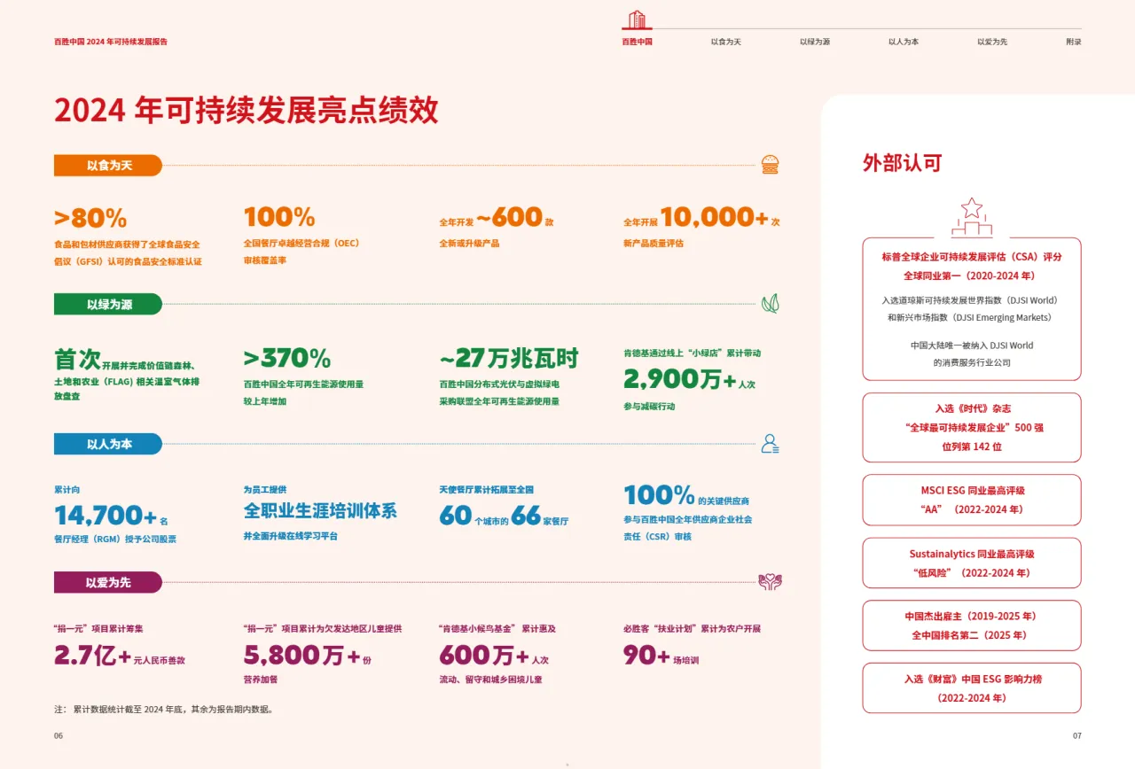Click page number 06
Viewport: 1135px width, 769px height.
point(59,736)
